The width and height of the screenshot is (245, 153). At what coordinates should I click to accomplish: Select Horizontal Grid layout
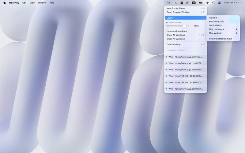tap(223, 21)
